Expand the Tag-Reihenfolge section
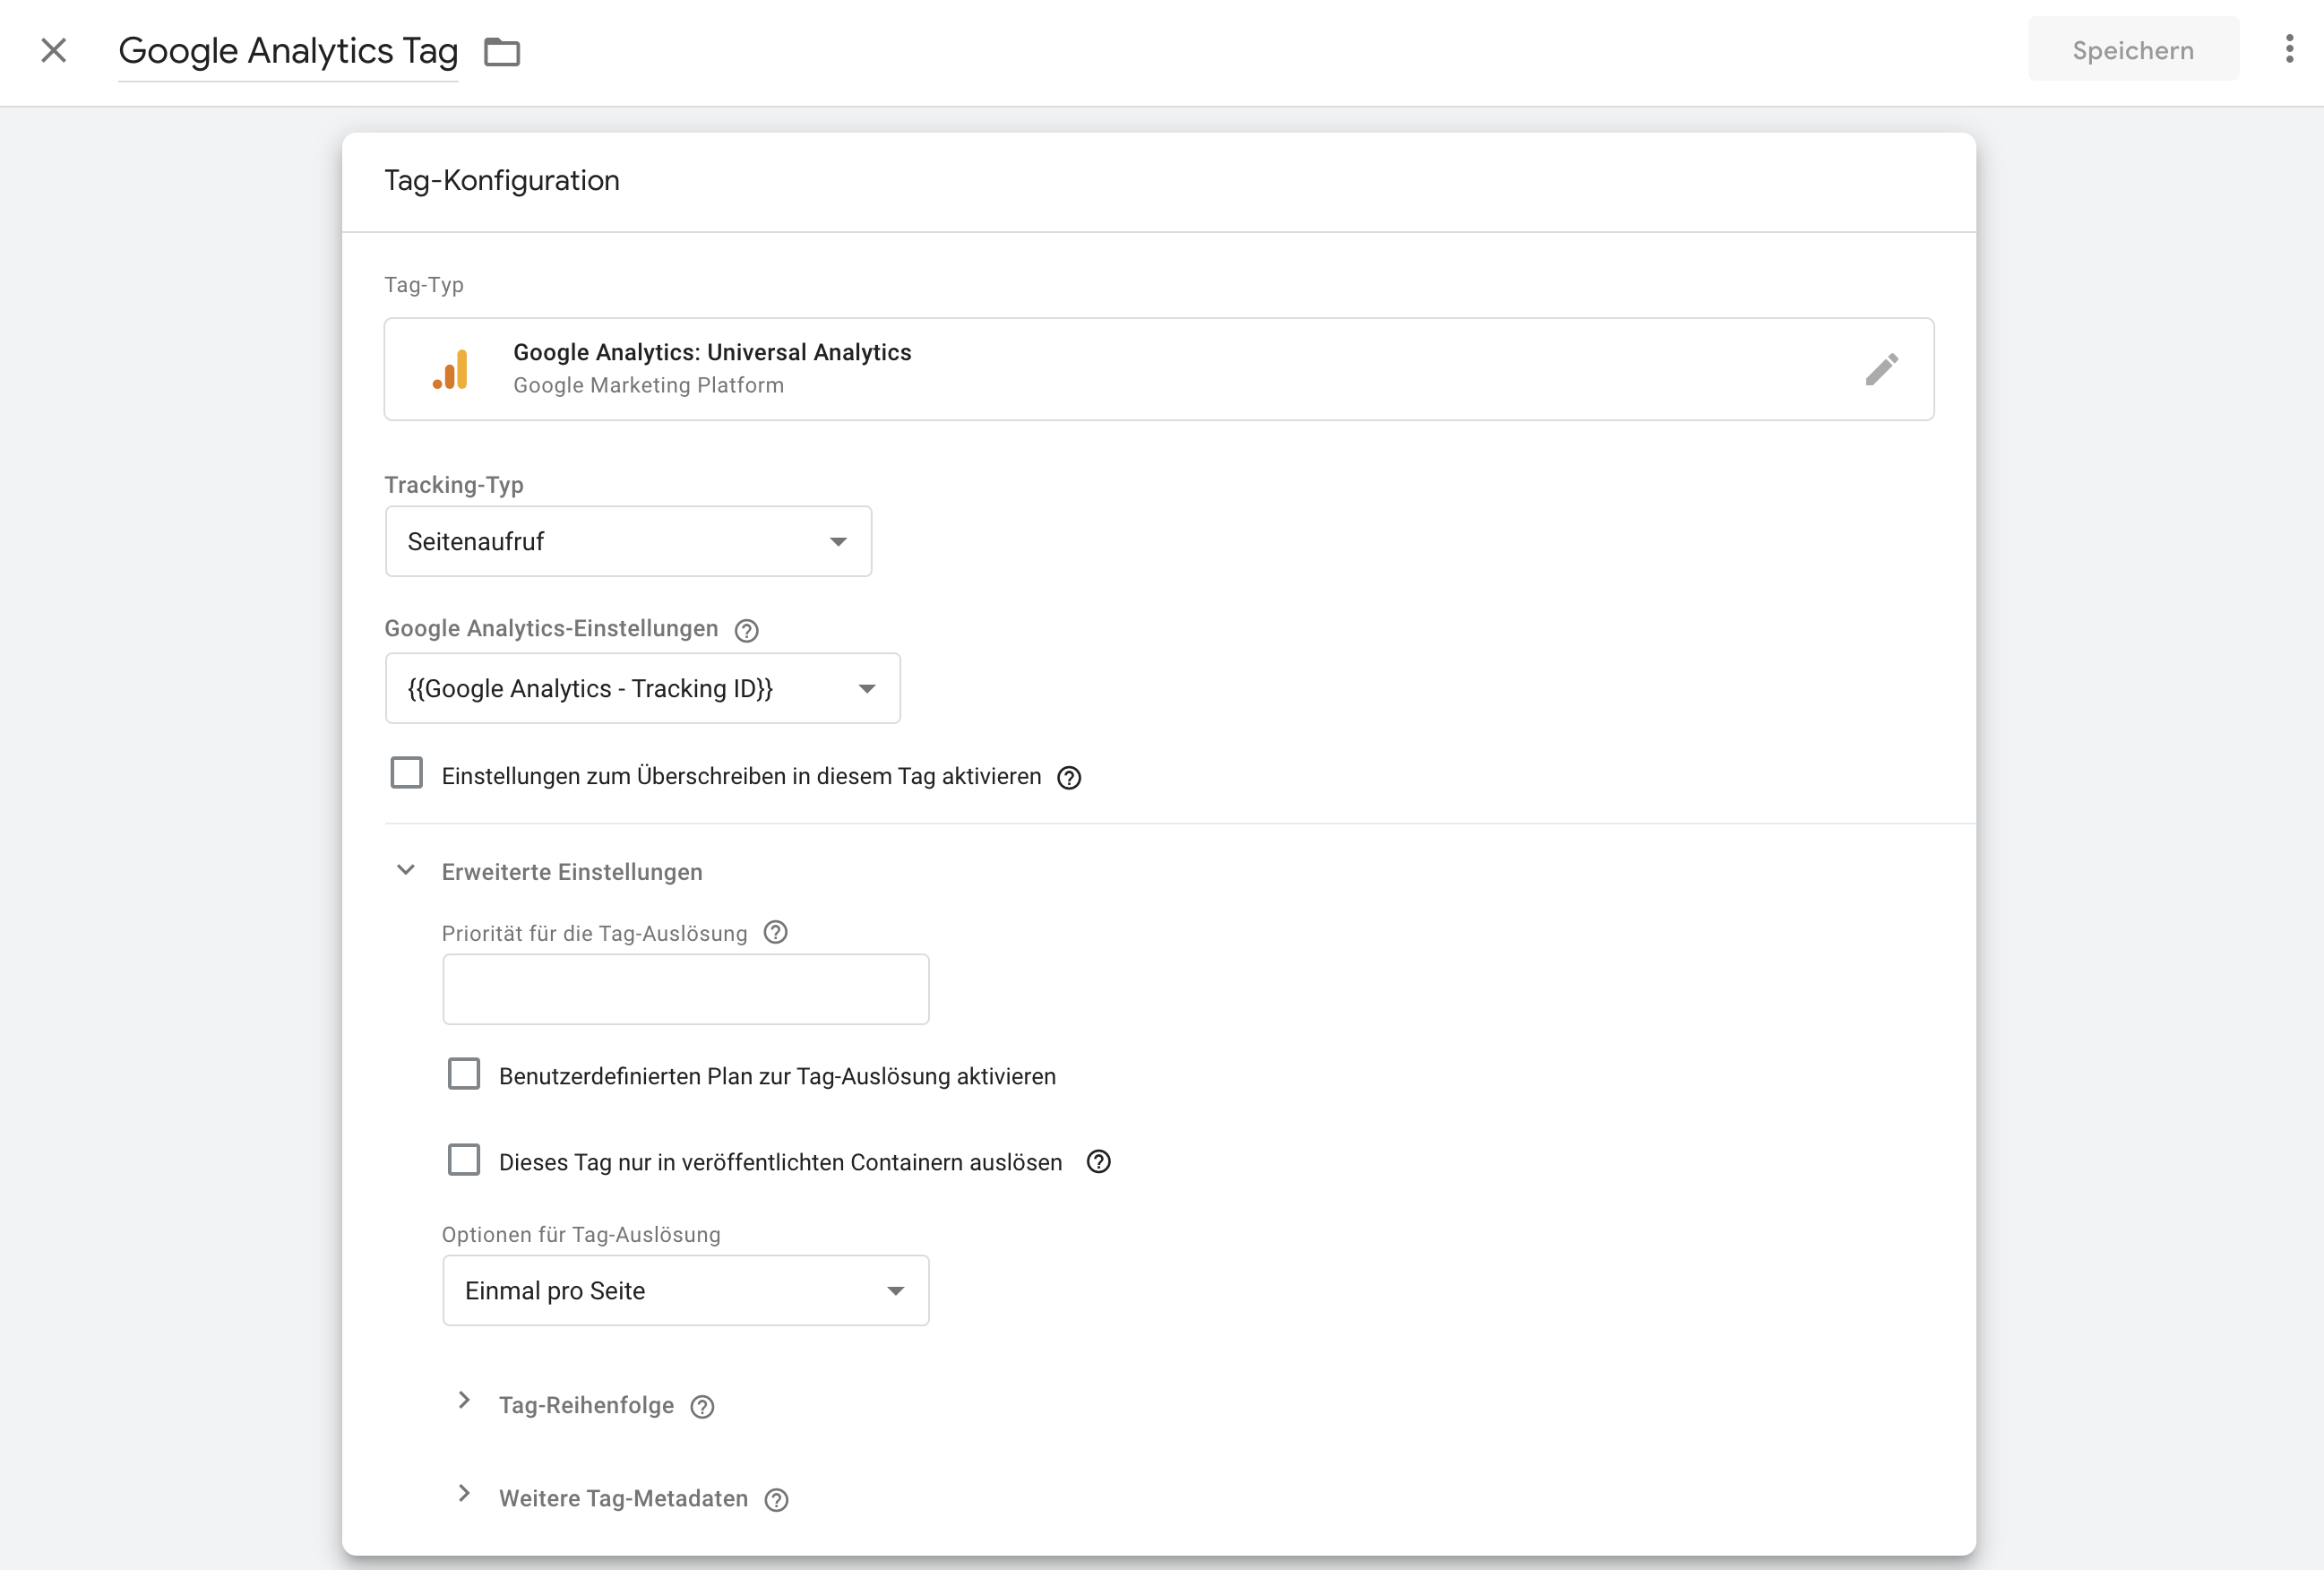The height and width of the screenshot is (1570, 2324). tap(464, 1401)
